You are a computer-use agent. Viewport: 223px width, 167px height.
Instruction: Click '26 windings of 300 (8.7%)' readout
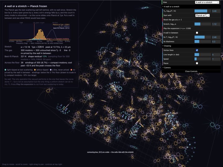click(35, 63)
